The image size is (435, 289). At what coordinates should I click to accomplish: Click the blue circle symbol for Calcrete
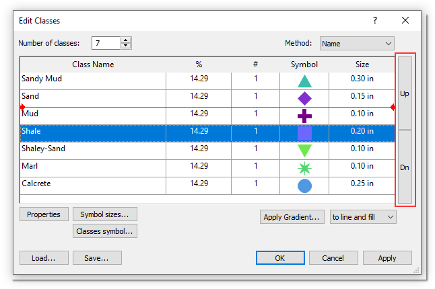pyautogui.click(x=304, y=185)
